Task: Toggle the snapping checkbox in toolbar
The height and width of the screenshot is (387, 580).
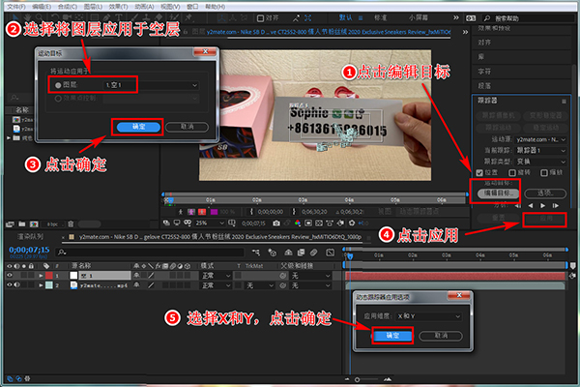Action: pos(260,17)
